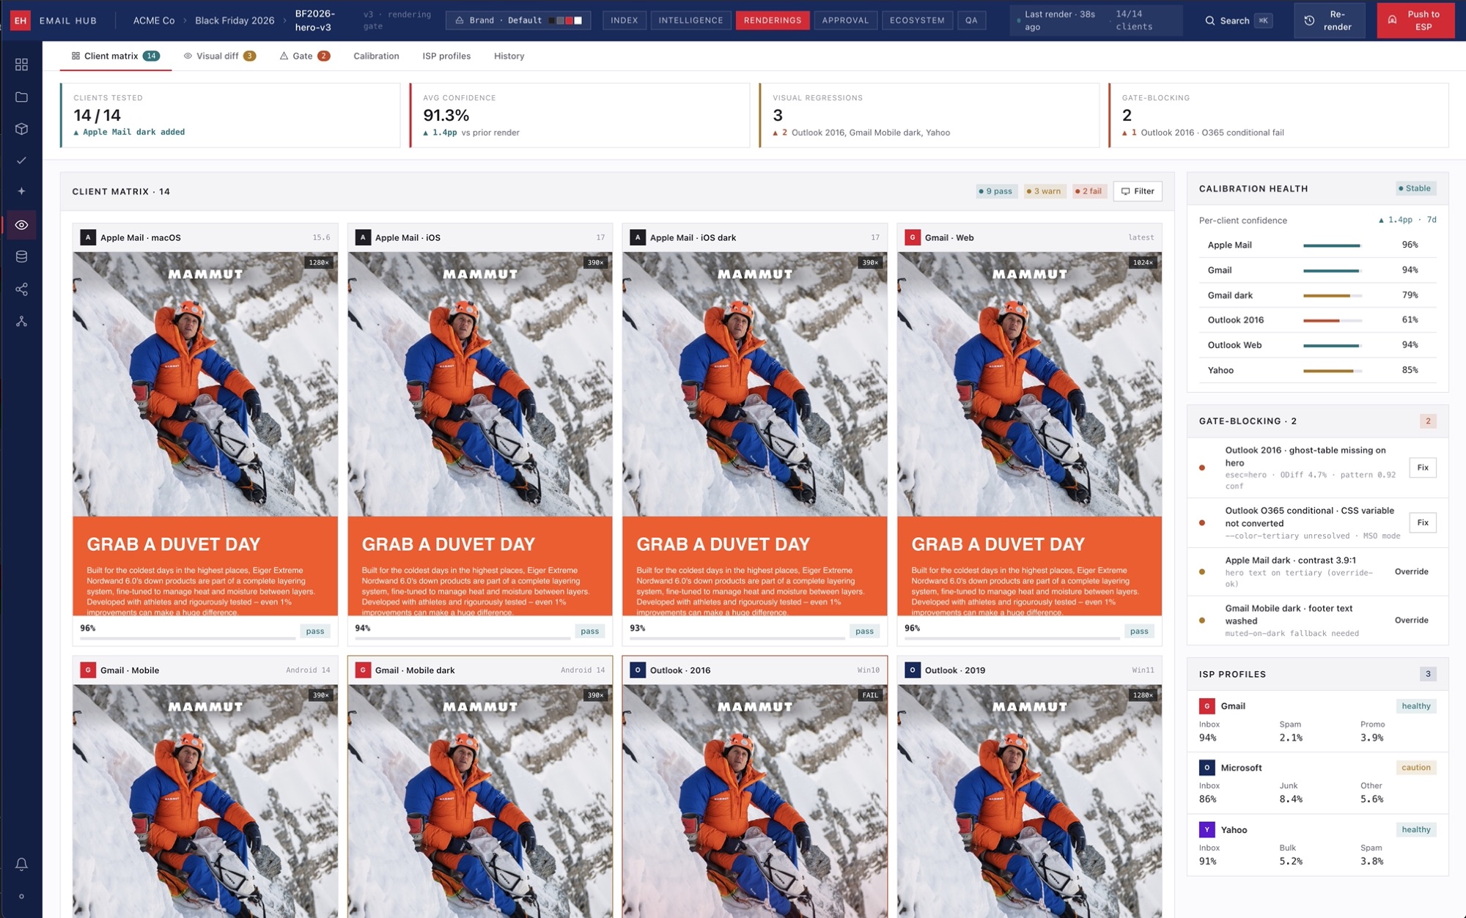Click the Yahoo ISP profile icon
The width and height of the screenshot is (1466, 918).
click(1207, 830)
